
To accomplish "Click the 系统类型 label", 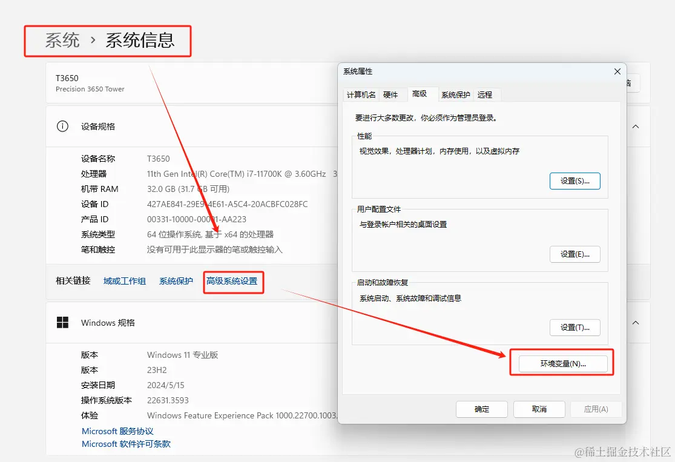I will coord(98,235).
